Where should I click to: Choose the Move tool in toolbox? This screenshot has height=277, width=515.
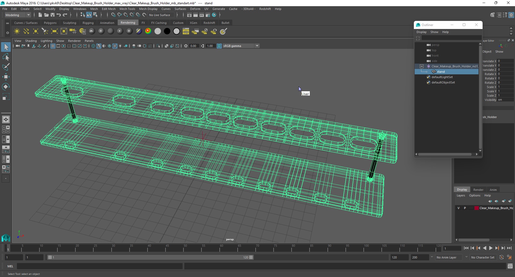(6, 77)
